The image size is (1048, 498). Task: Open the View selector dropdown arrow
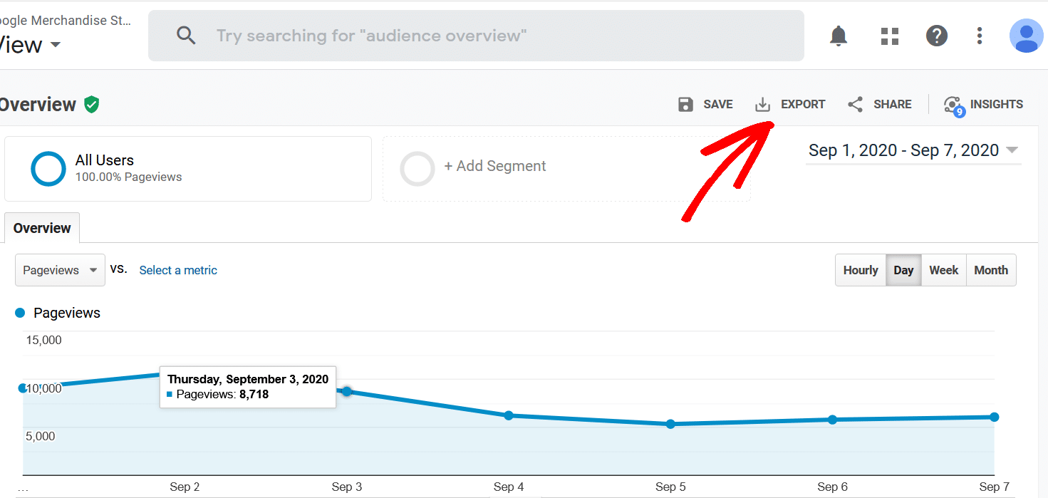[x=55, y=45]
